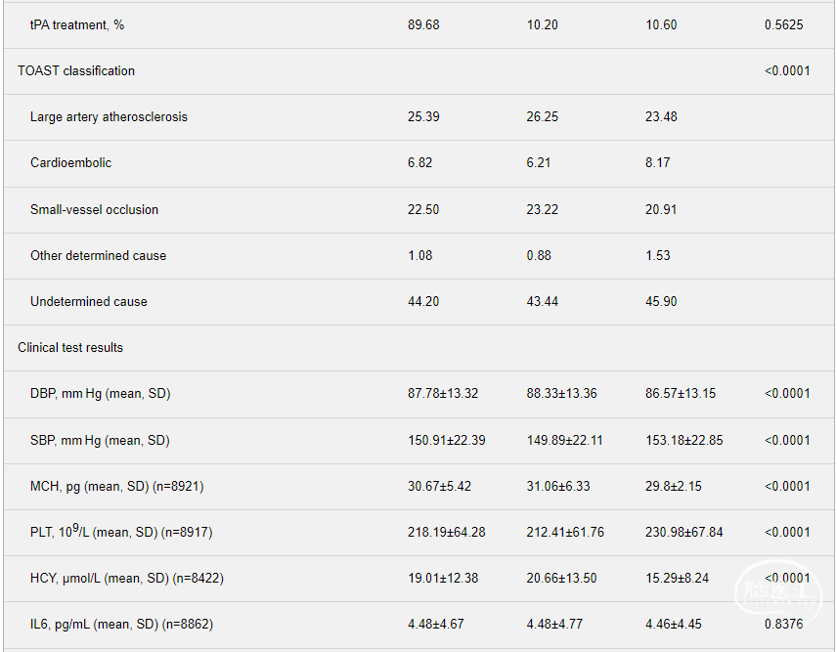Click the 0.8376 p-value in IL6 row
Image resolution: width=837 pixels, height=652 pixels.
point(783,624)
